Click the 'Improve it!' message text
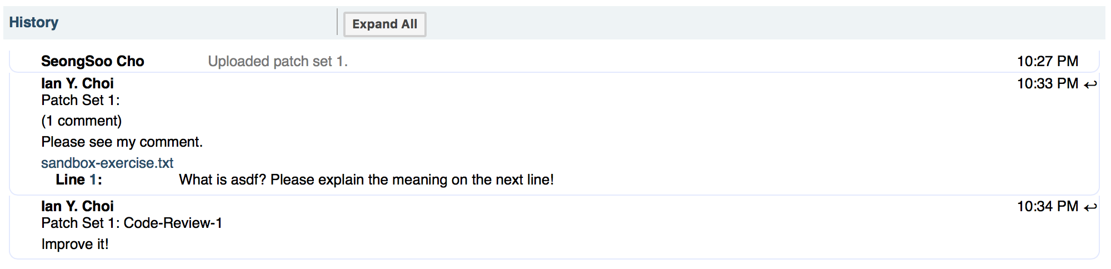Image resolution: width=1111 pixels, height=269 pixels. point(75,244)
